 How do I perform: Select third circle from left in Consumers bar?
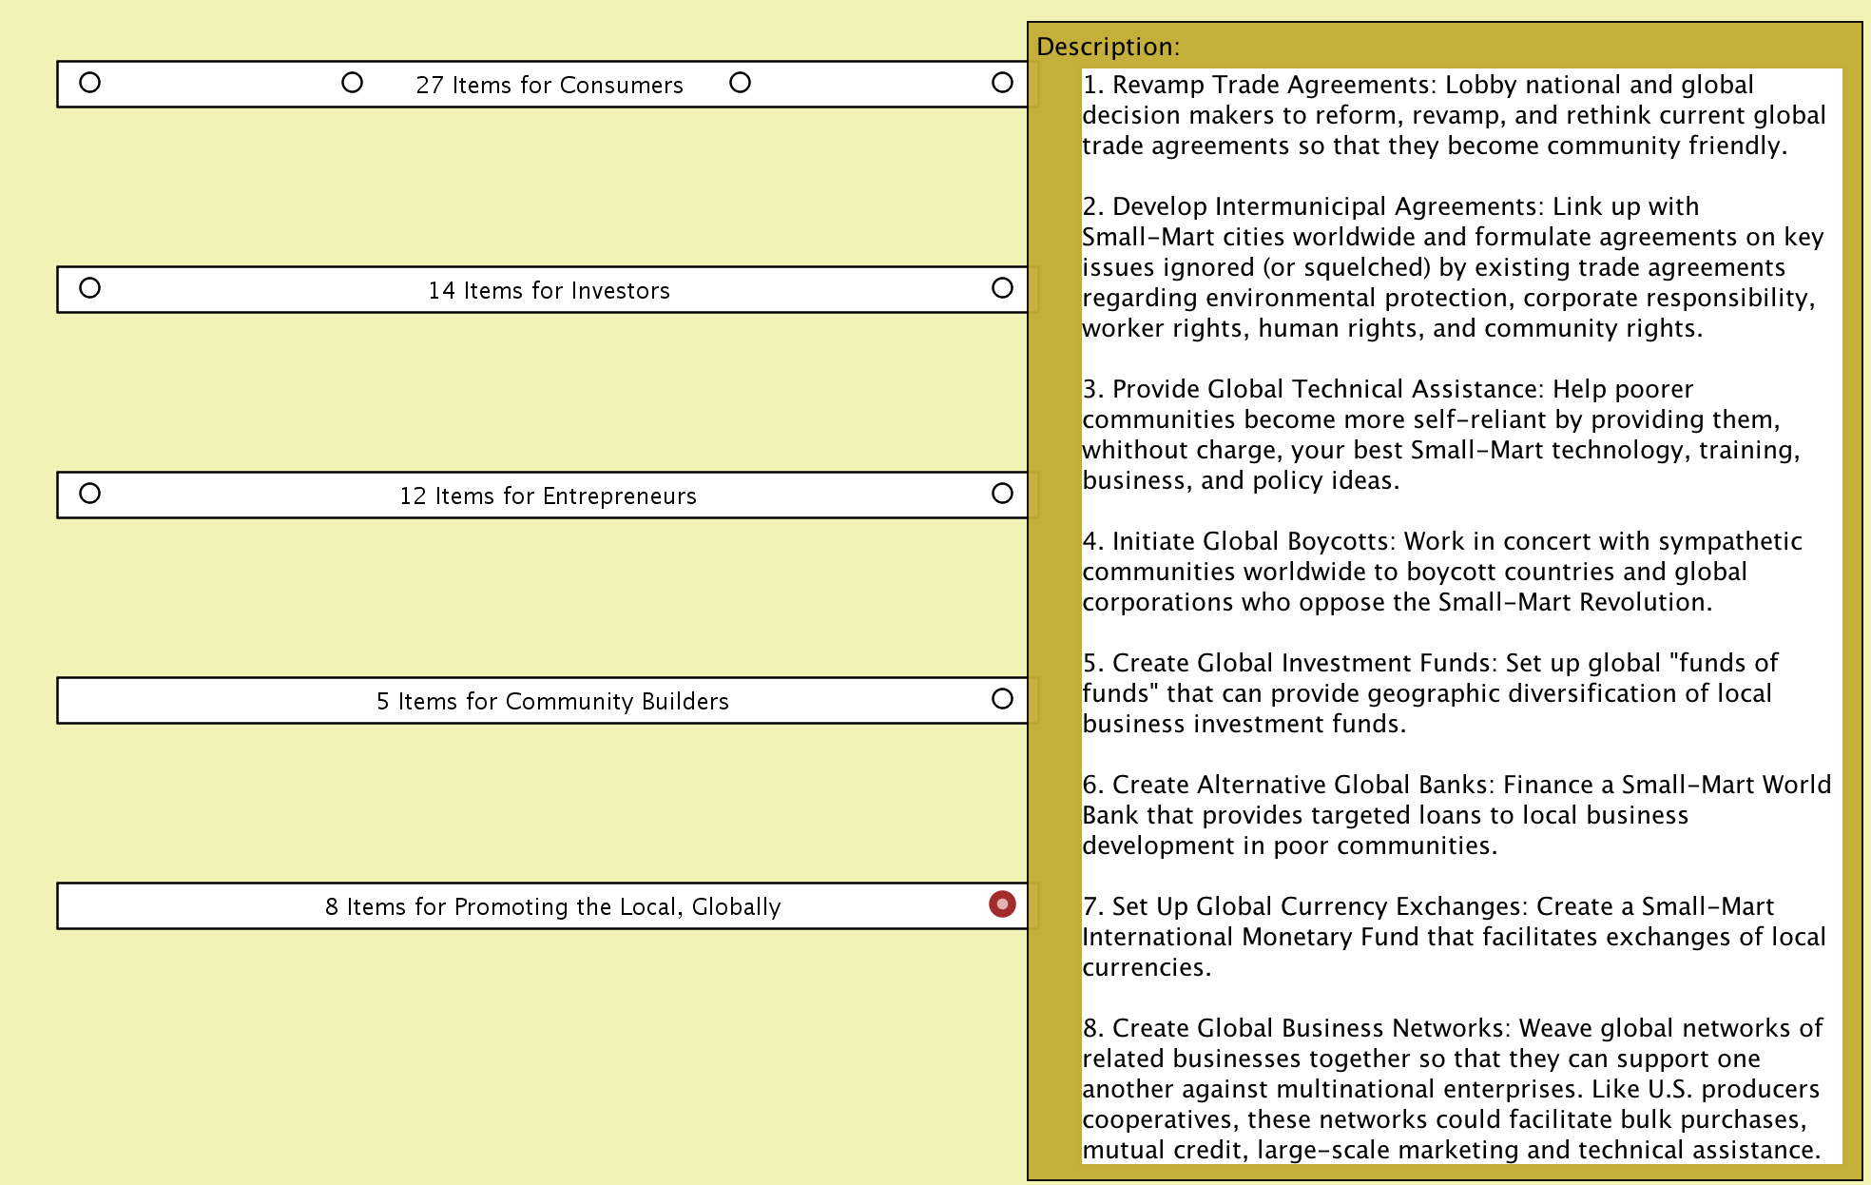point(740,83)
